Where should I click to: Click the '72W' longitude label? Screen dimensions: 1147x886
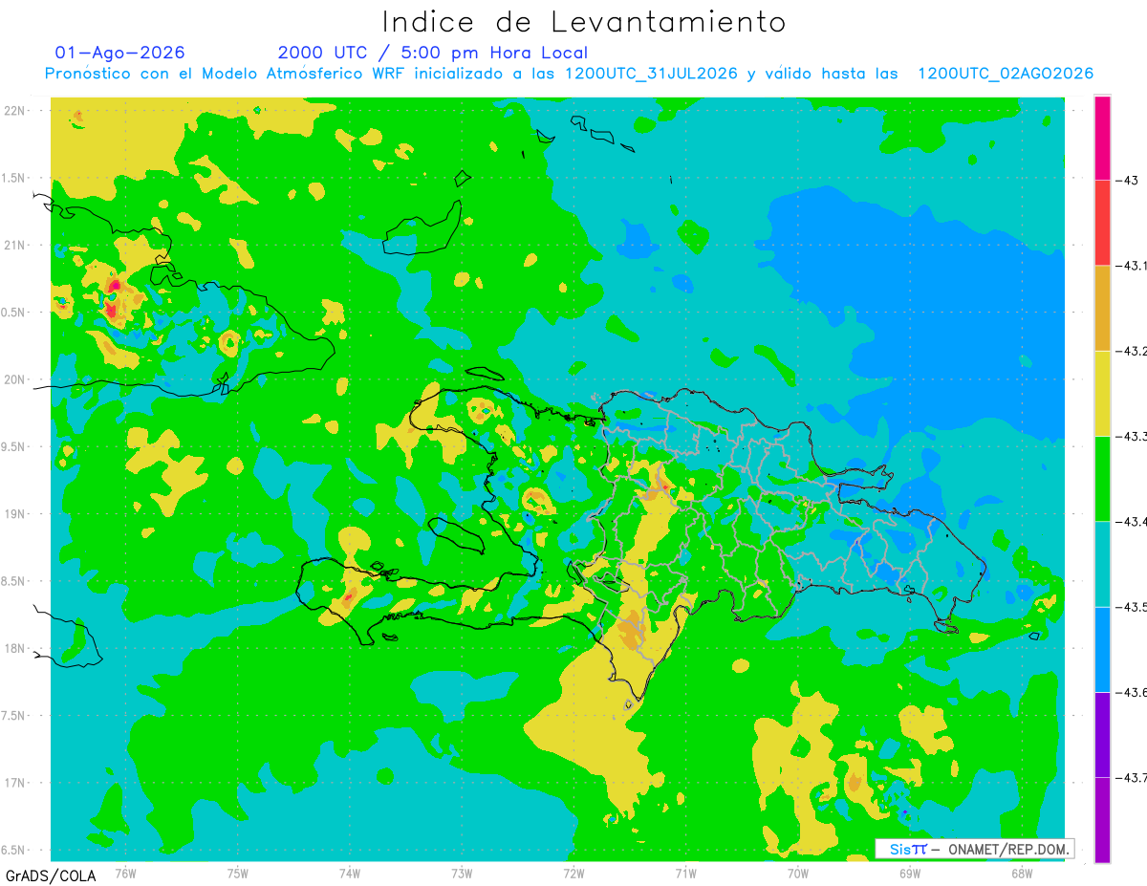pyautogui.click(x=573, y=874)
